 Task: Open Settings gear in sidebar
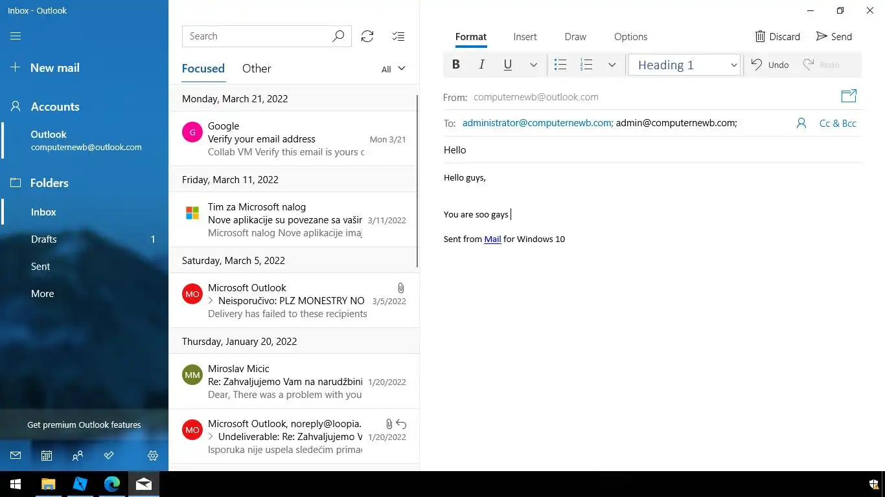pos(153,456)
